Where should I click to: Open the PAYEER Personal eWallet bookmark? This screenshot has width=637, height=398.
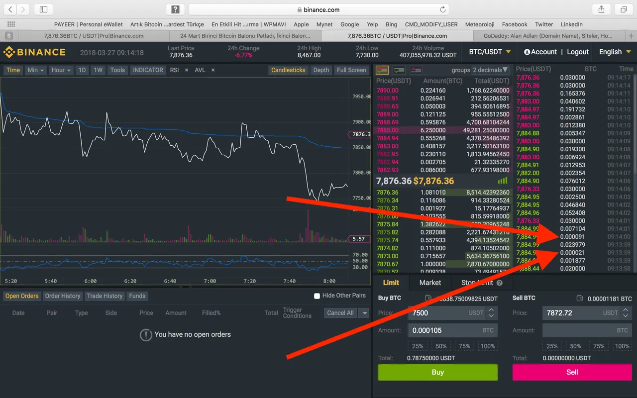[88, 24]
